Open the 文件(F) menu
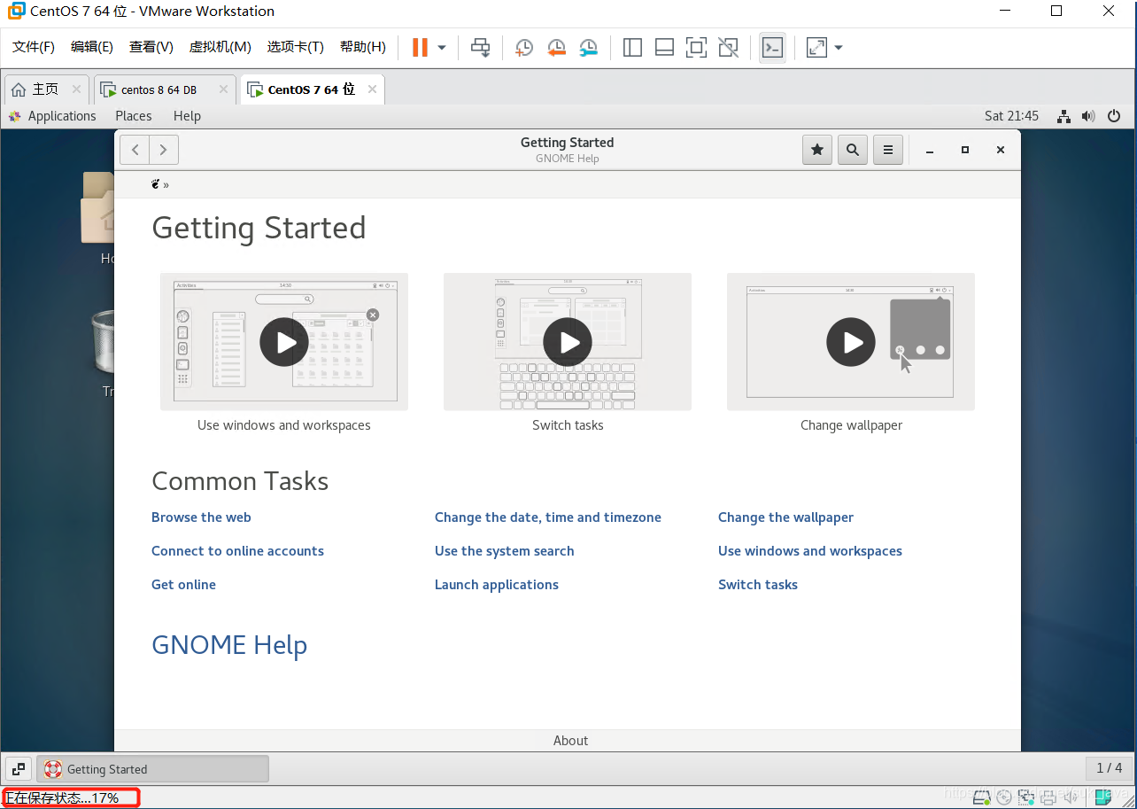The height and width of the screenshot is (809, 1137). pos(34,47)
